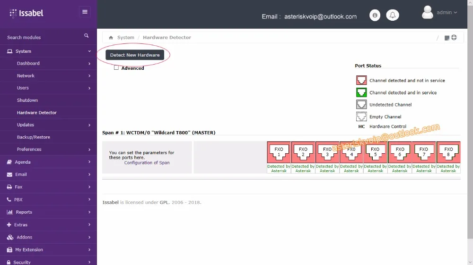Image resolution: width=473 pixels, height=265 pixels.
Task: Collapse the System menu chevron
Action: click(x=89, y=51)
